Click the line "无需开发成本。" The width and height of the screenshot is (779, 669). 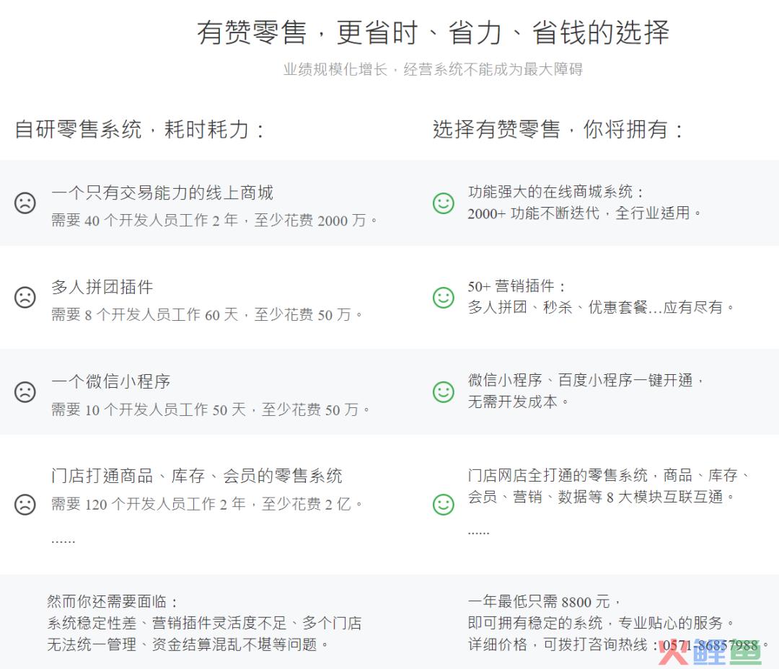pyautogui.click(x=519, y=402)
